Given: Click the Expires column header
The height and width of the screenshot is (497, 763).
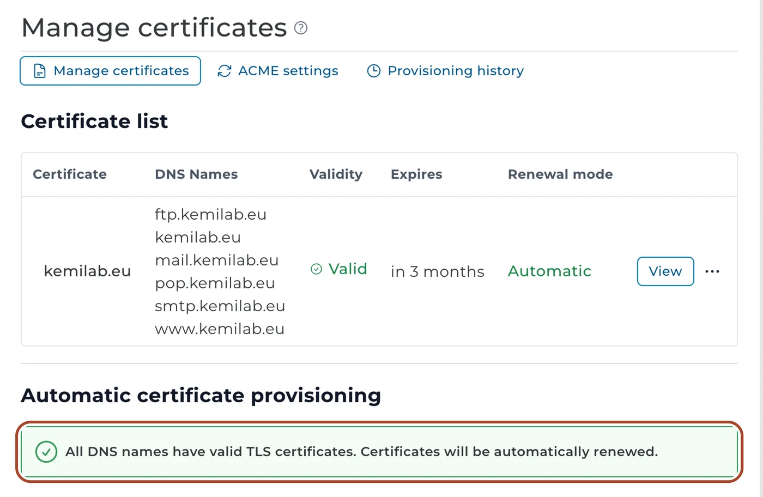Looking at the screenshot, I should pos(416,174).
